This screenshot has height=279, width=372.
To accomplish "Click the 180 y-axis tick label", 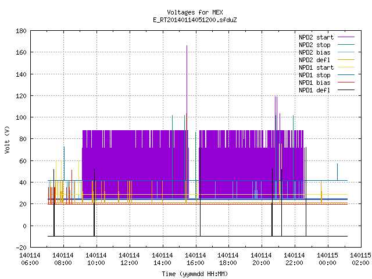I will click(x=21, y=31).
